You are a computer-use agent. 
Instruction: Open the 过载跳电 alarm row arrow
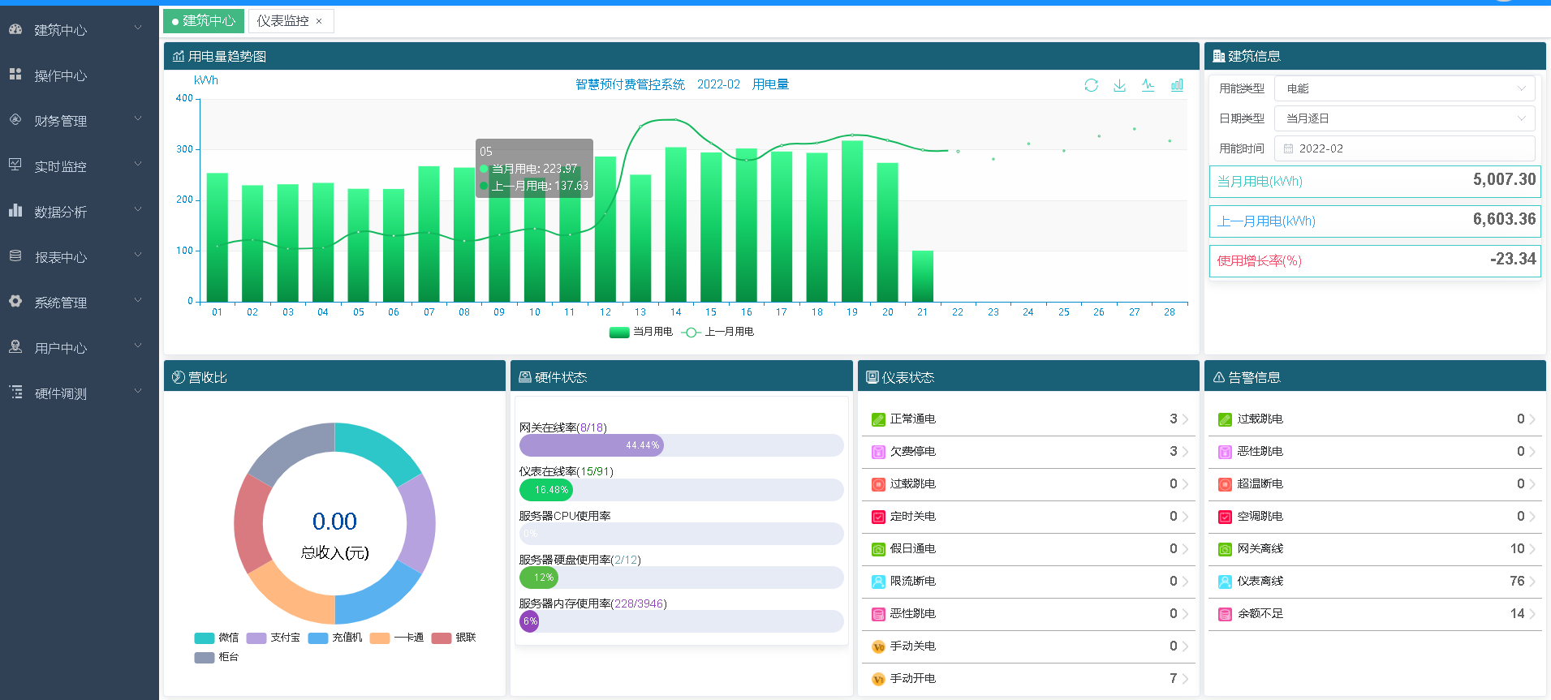pos(1532,419)
